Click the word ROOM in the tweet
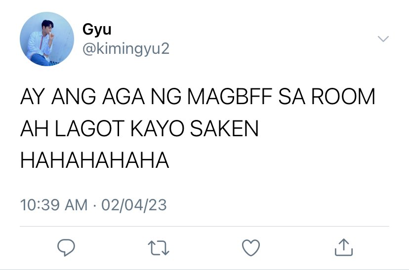409x270 pixels. (343, 96)
